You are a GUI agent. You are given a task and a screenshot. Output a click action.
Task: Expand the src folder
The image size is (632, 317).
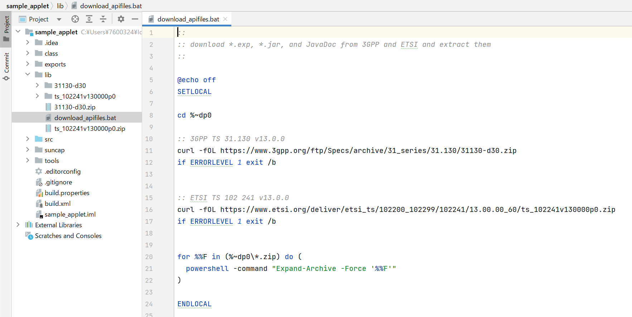pos(28,139)
